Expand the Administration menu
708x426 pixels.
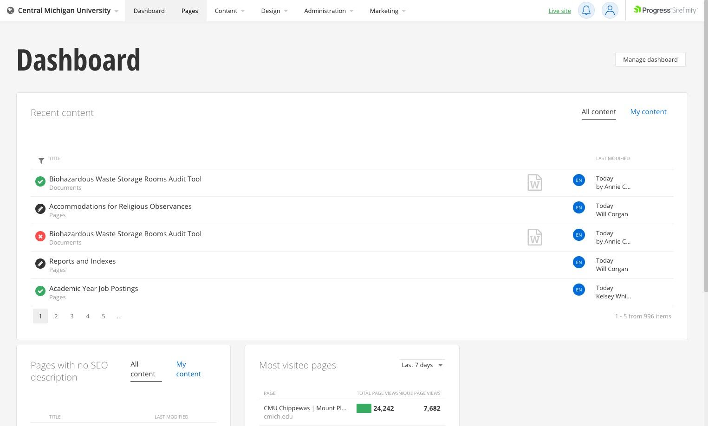(329, 11)
